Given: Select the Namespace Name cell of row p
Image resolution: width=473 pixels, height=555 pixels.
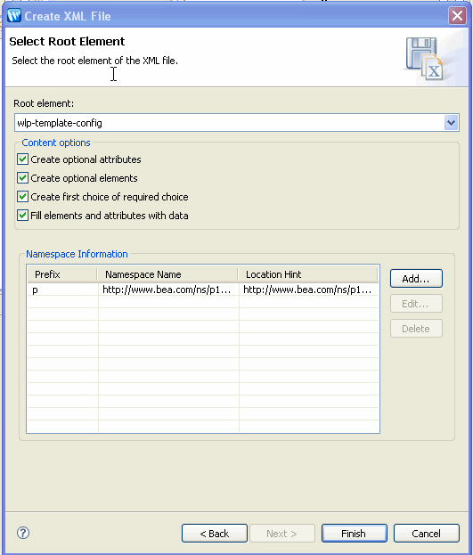Looking at the screenshot, I should (168, 290).
